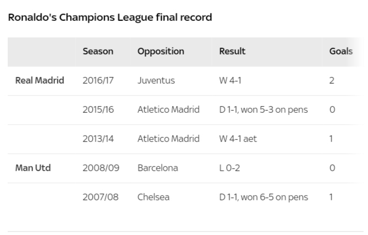
Task: Click the 2007/08 season cell
Action: [x=100, y=197]
